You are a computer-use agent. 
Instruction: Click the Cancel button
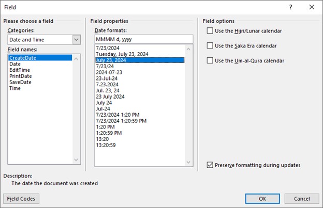click(302, 199)
